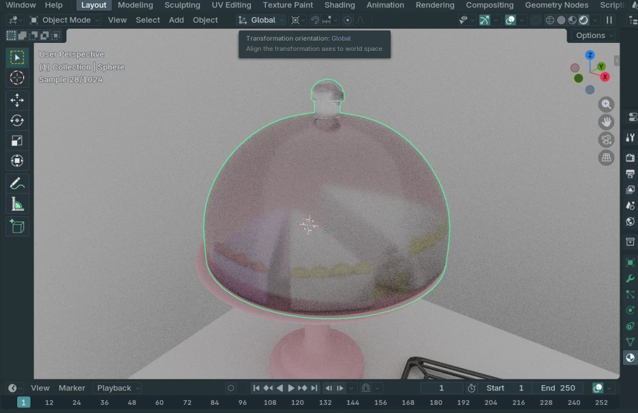The width and height of the screenshot is (638, 413).
Task: Open the Output properties tab
Action: pyautogui.click(x=630, y=174)
